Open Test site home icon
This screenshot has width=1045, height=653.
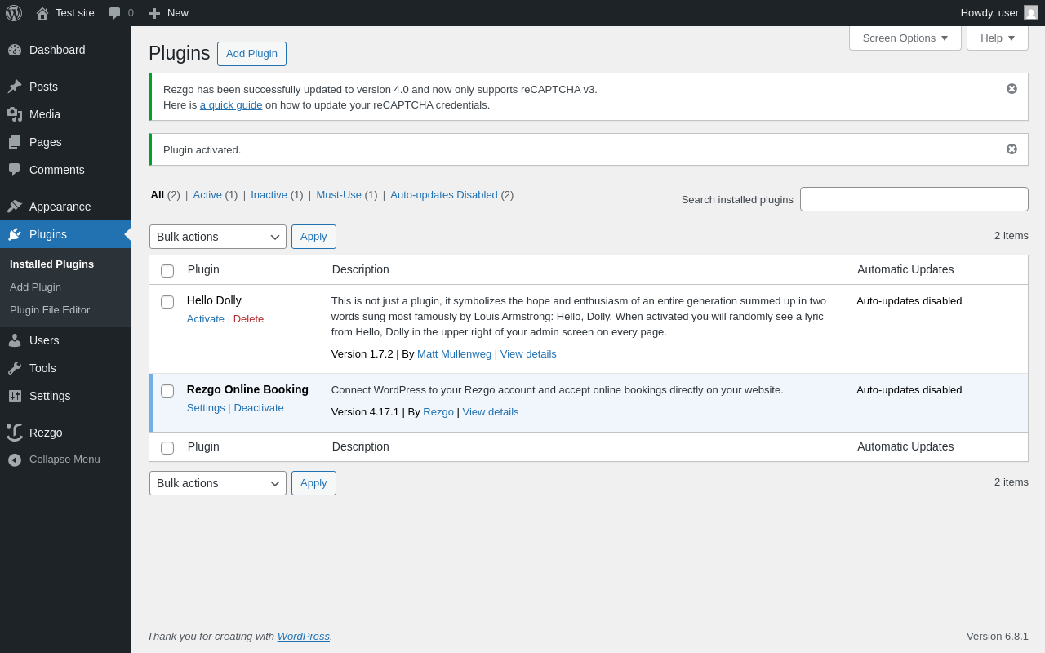[x=42, y=13]
